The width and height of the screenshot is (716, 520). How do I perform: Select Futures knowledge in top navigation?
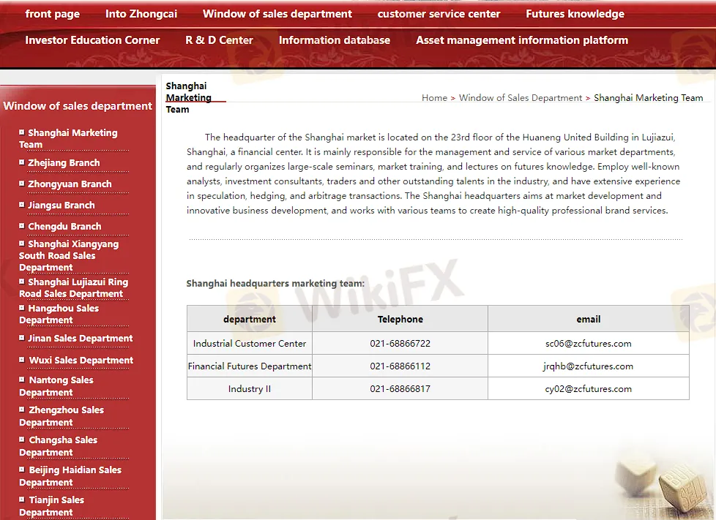[x=575, y=14]
